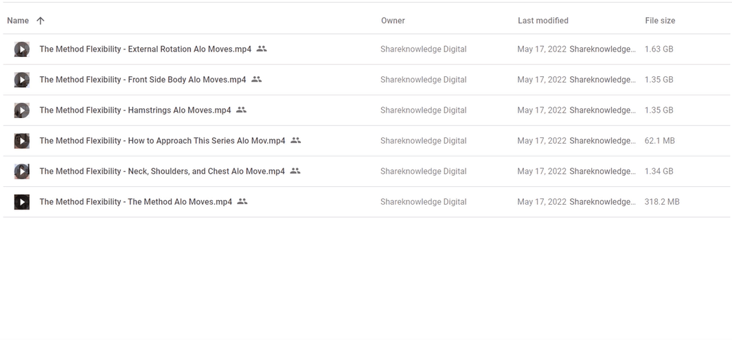Click the Hamstrings video play icon
This screenshot has width=732, height=340.
[22, 110]
